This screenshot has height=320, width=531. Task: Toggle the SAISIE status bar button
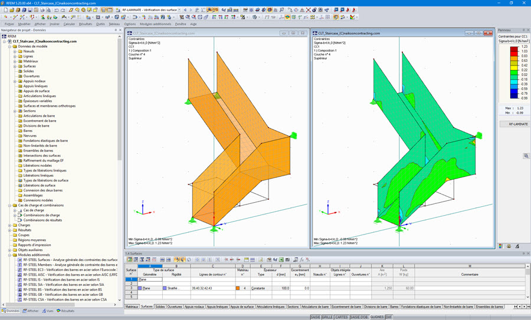pyautogui.click(x=315, y=317)
